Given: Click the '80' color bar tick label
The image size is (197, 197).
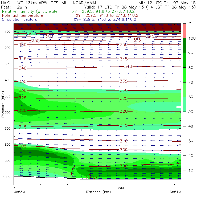Looking at the screenshot, I should tap(191, 68).
